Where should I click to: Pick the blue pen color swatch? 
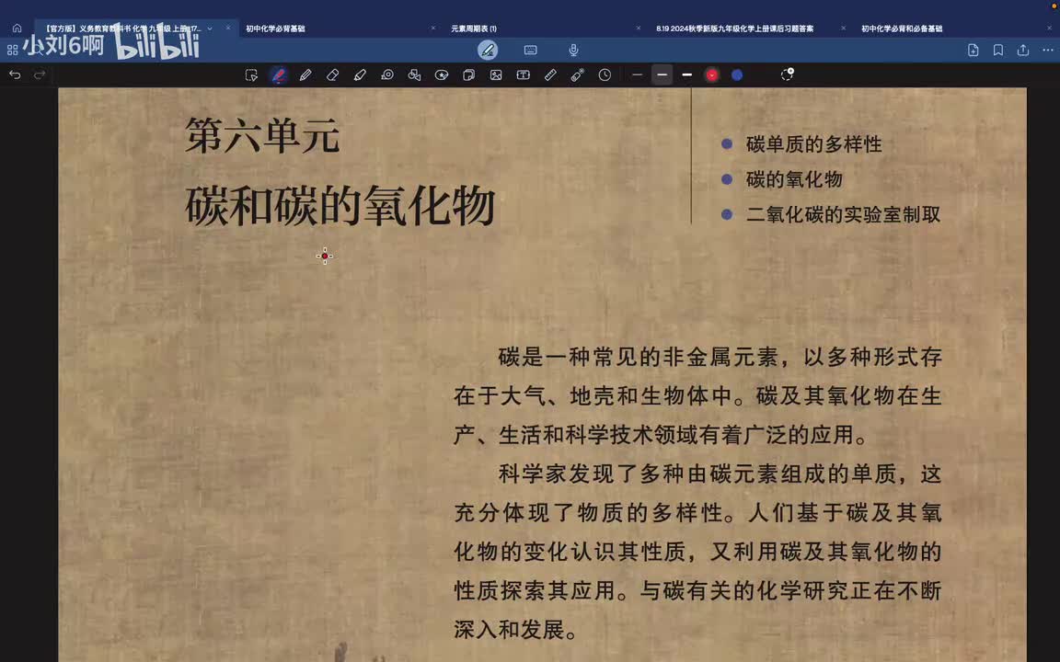tap(737, 75)
